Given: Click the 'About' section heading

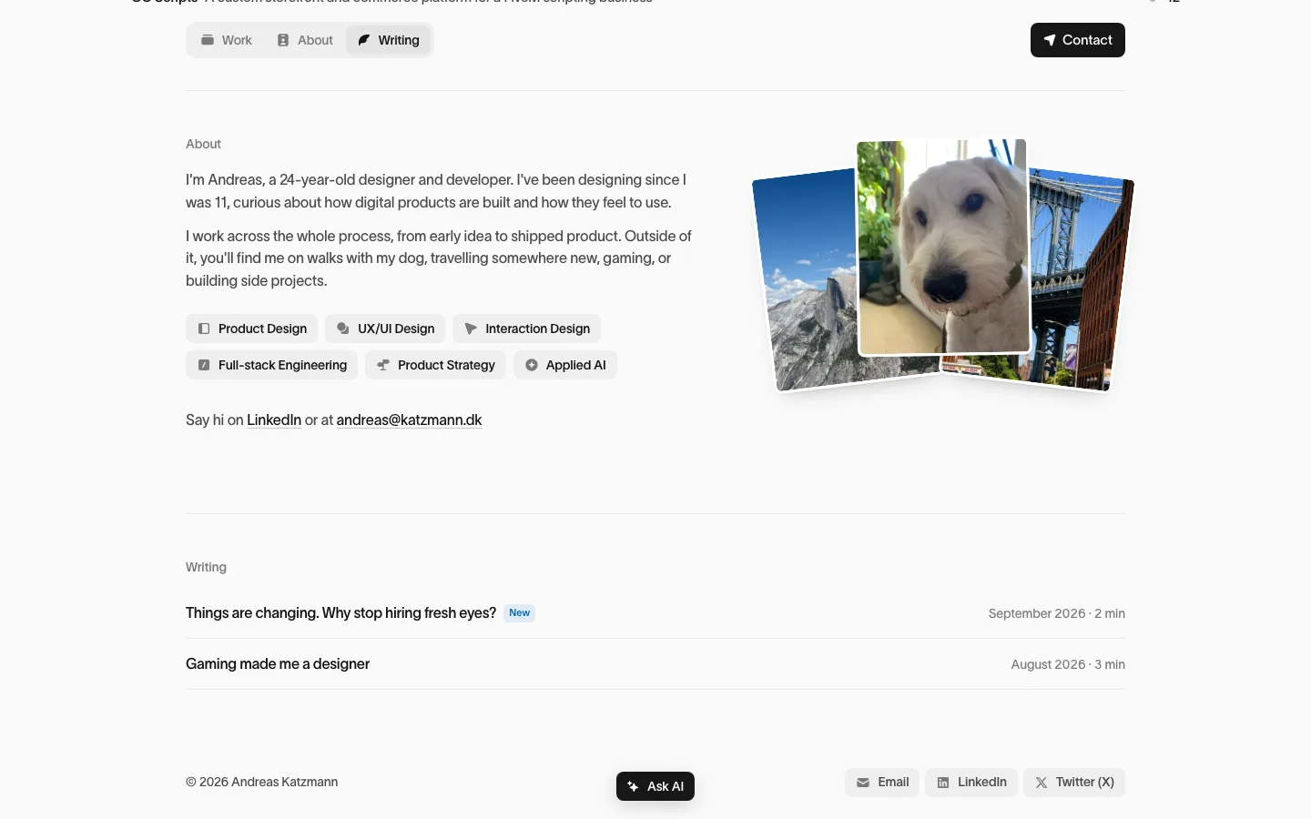Looking at the screenshot, I should [203, 144].
